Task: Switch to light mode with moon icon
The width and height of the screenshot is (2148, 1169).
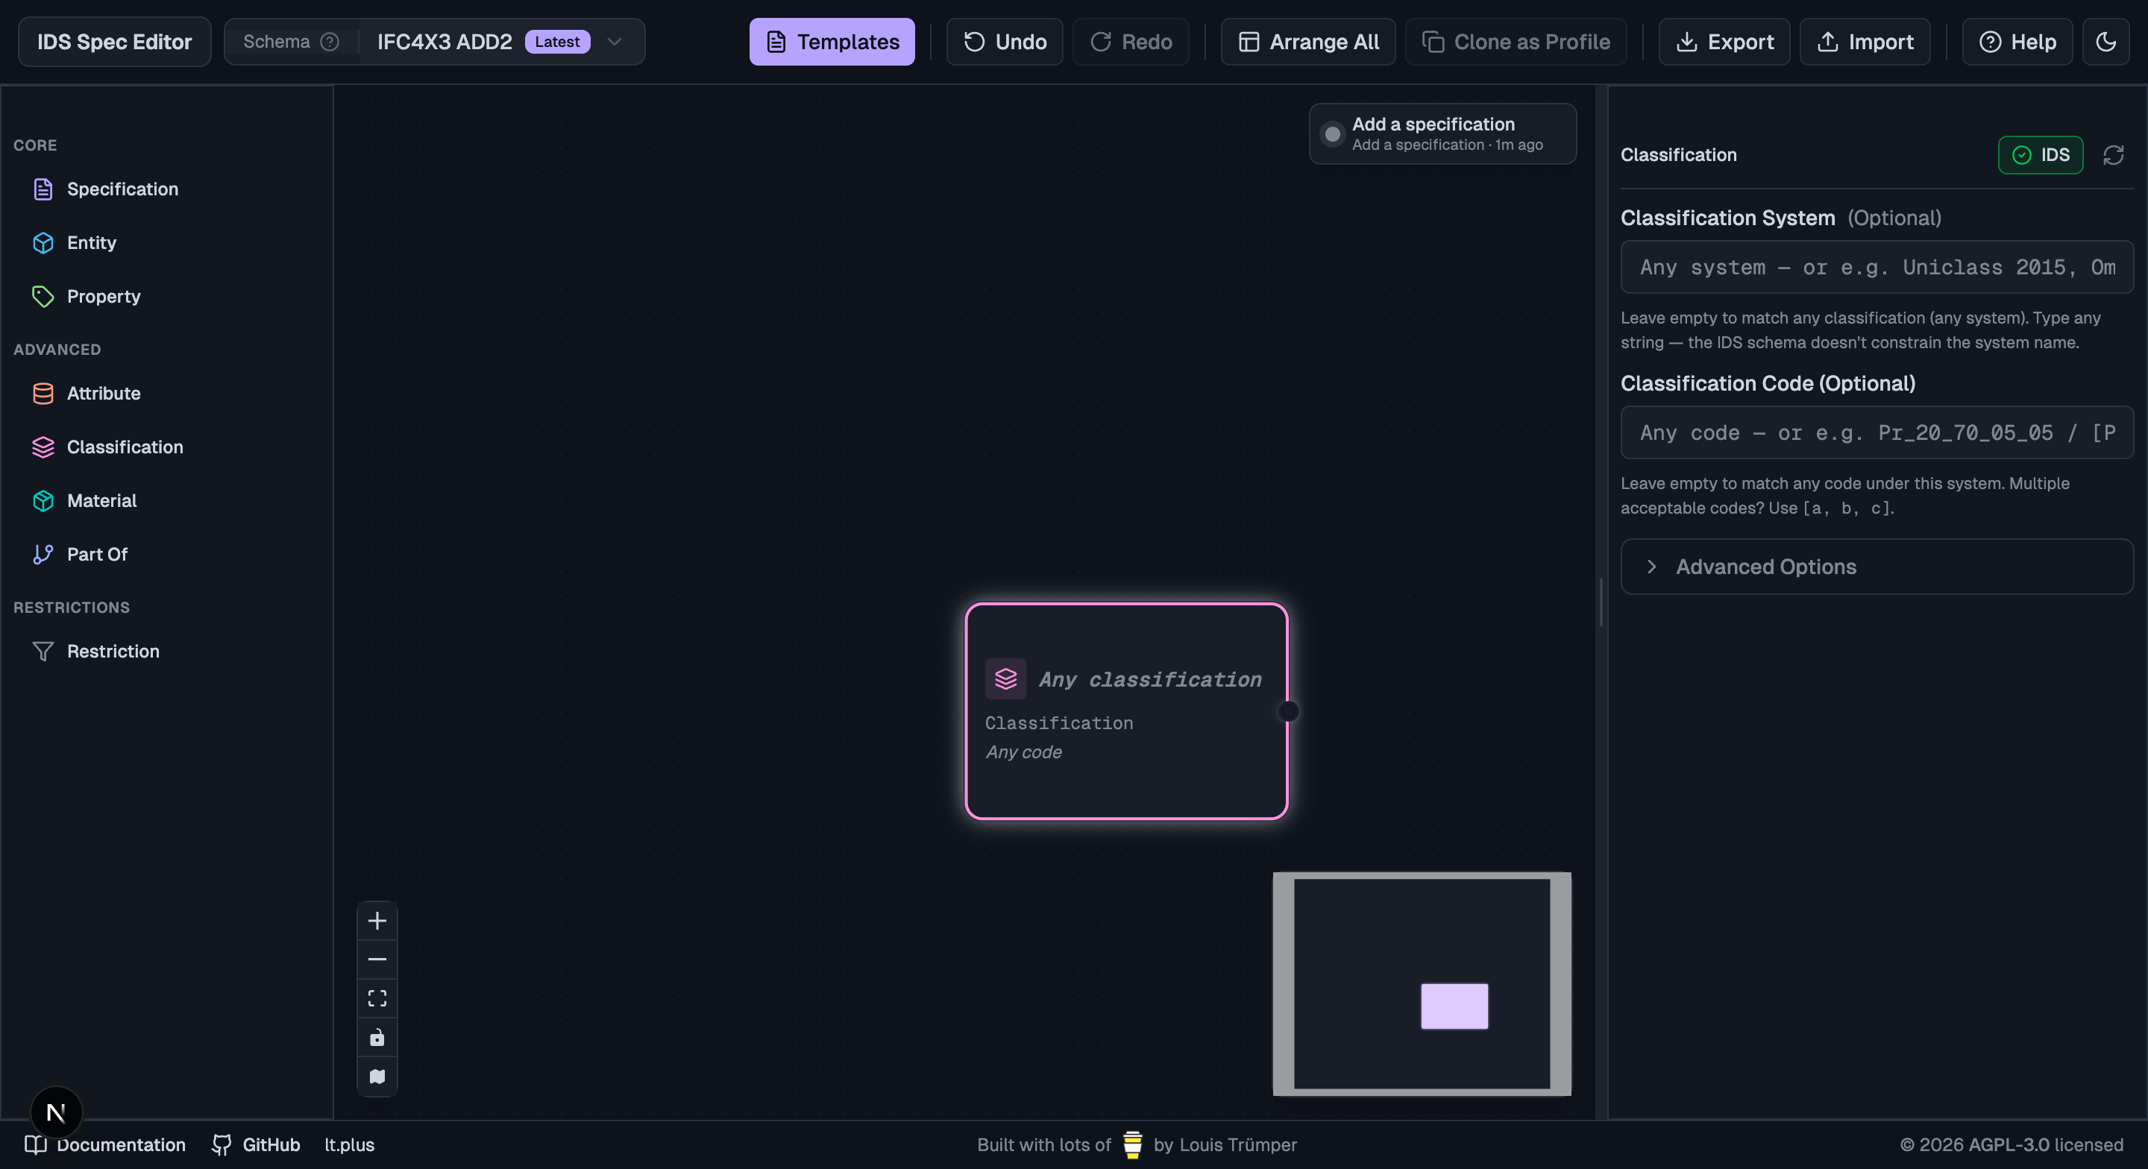Action: coord(2105,42)
